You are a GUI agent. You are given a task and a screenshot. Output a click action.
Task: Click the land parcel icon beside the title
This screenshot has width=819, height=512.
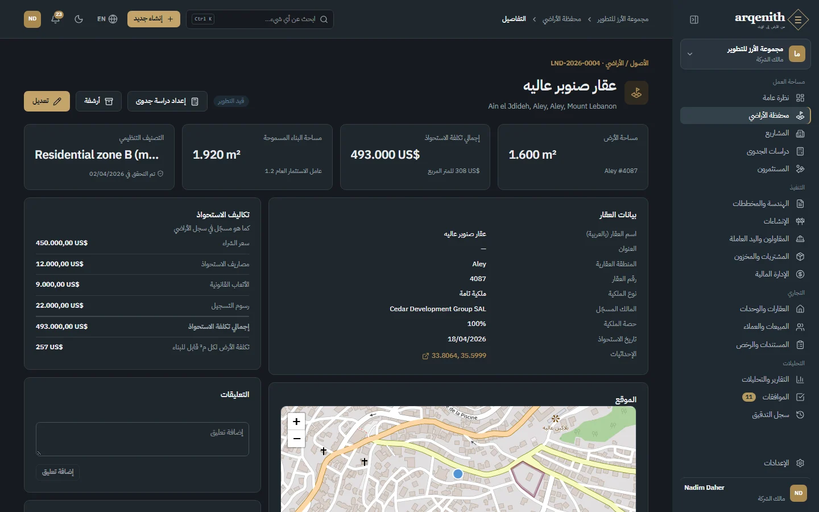(x=636, y=93)
